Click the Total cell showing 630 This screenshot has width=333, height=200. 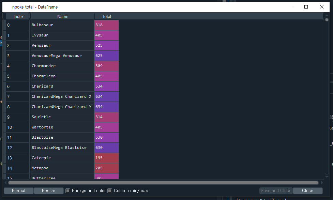click(x=106, y=148)
